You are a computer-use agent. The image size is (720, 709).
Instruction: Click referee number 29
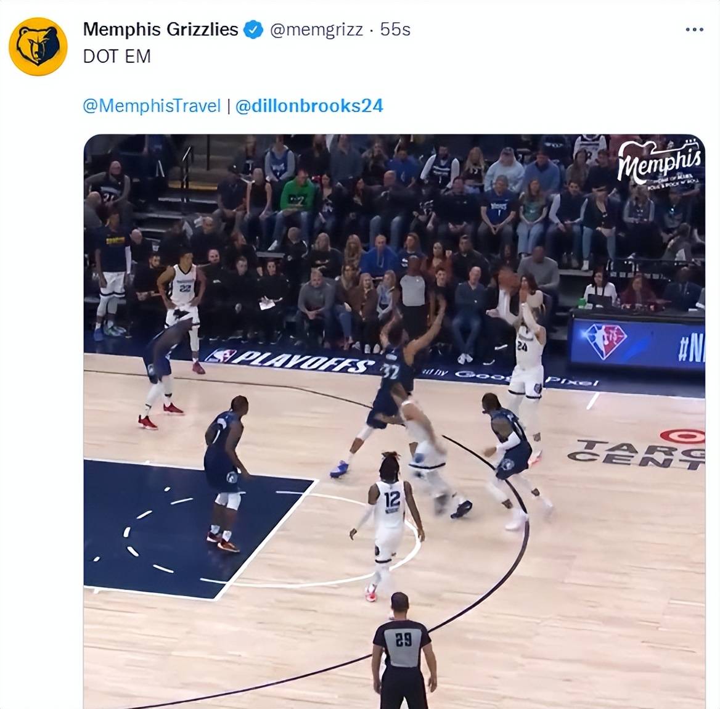404,650
